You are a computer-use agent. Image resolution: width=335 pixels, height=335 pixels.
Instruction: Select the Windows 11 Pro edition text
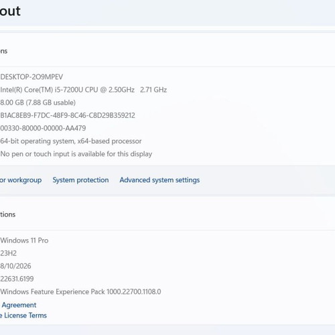point(24,241)
